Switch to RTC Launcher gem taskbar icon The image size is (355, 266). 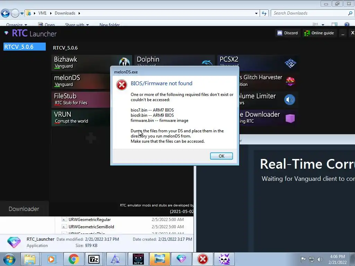(x=181, y=259)
